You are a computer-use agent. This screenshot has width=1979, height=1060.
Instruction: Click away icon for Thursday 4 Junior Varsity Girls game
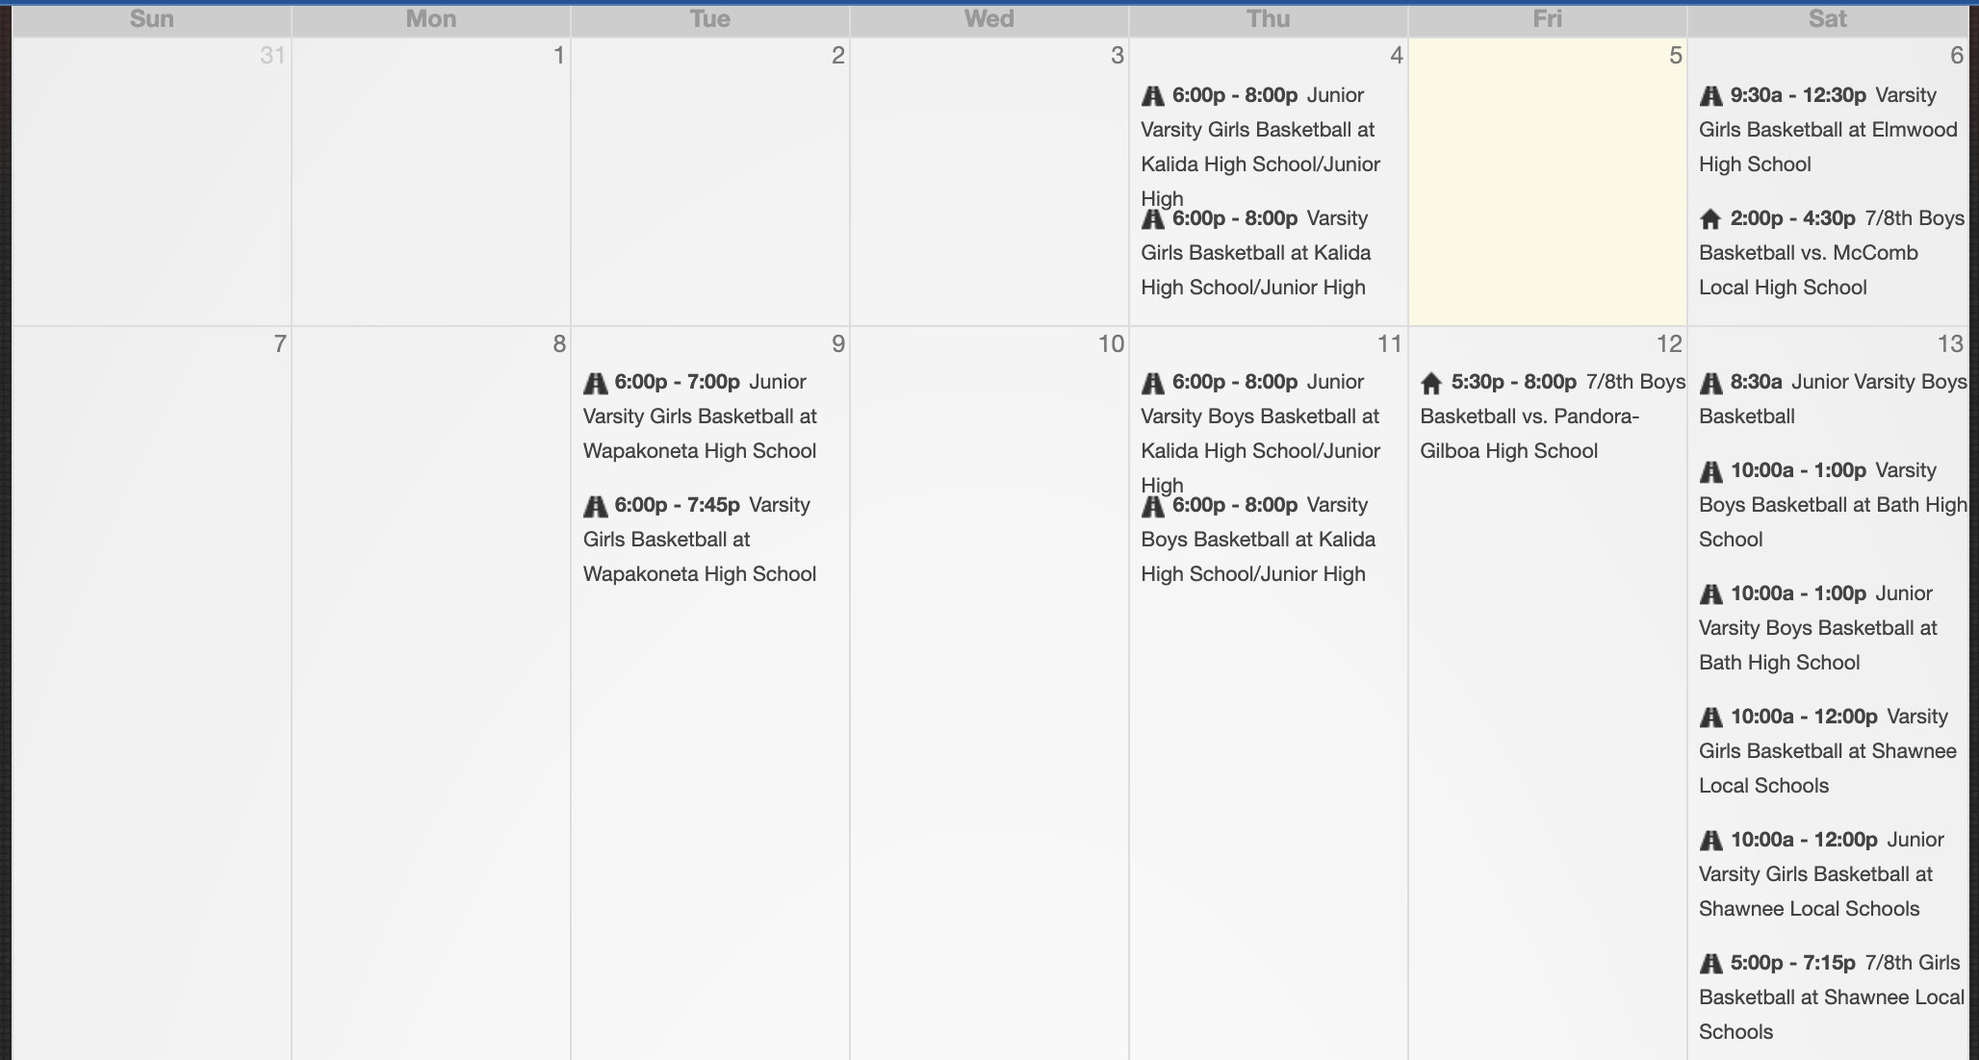1152,96
